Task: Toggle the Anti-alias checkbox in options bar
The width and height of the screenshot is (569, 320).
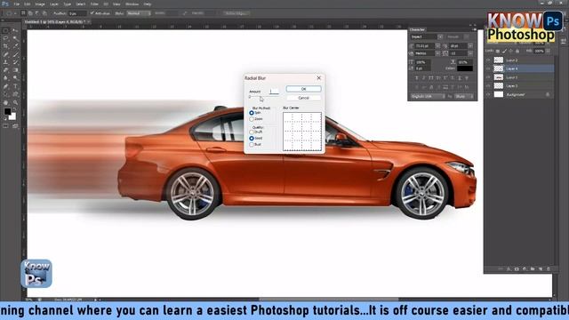Action: click(92, 13)
